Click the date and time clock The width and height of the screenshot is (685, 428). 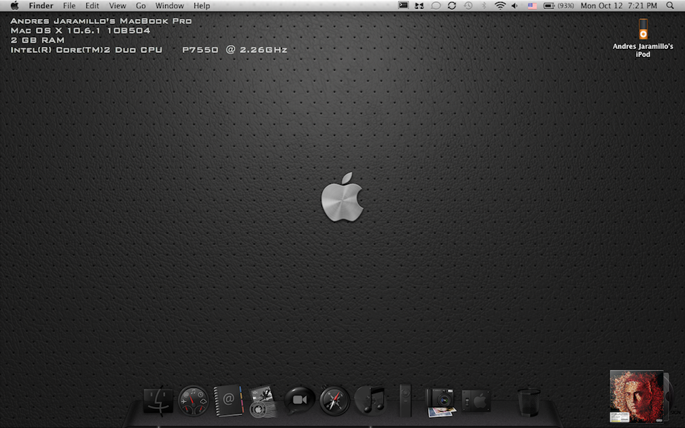(x=618, y=5)
